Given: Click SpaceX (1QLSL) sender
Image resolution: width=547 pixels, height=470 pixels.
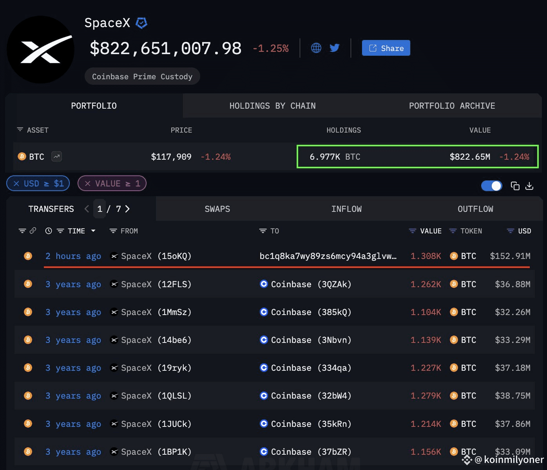Looking at the screenshot, I should tap(151, 395).
